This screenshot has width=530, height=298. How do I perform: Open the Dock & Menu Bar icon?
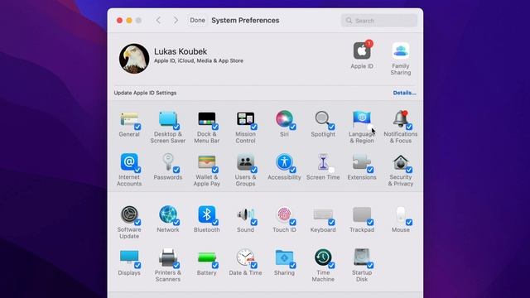[206, 119]
